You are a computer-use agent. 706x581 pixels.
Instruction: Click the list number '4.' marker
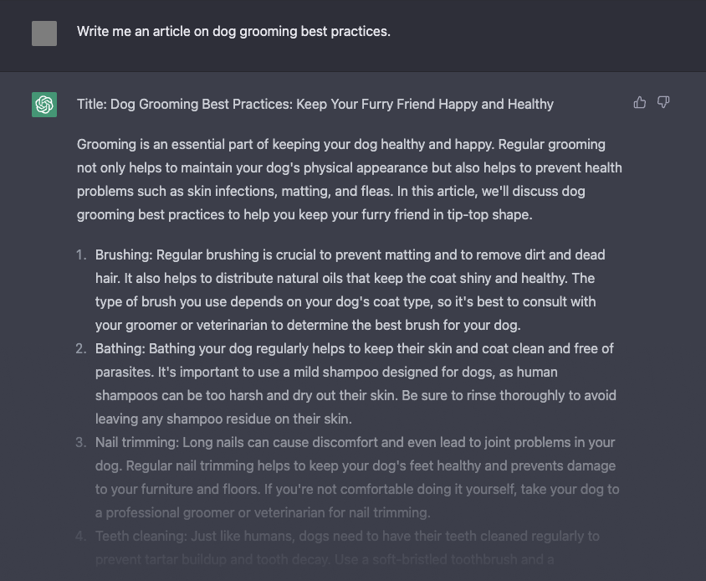[81, 536]
